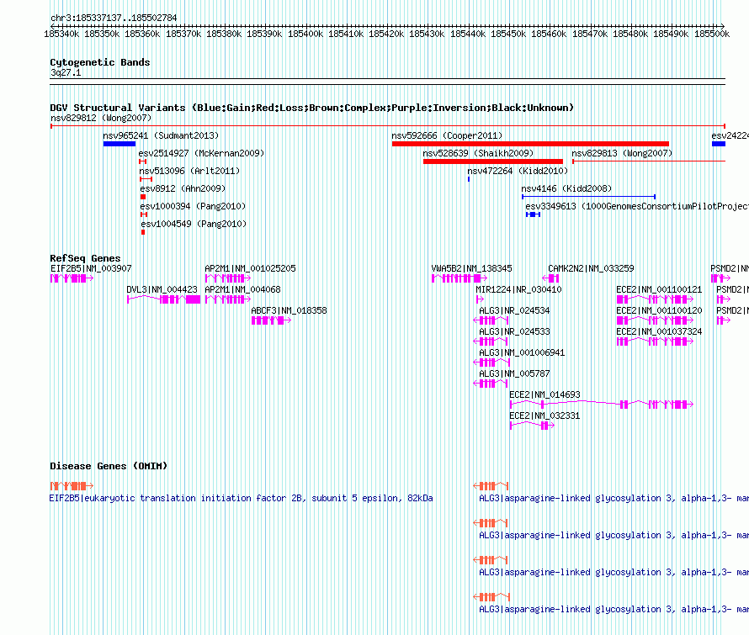Select AP2M1 NM_001025205 gene model
The width and height of the screenshot is (749, 635).
228,278
